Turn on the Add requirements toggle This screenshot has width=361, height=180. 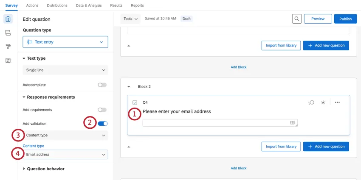(102, 110)
